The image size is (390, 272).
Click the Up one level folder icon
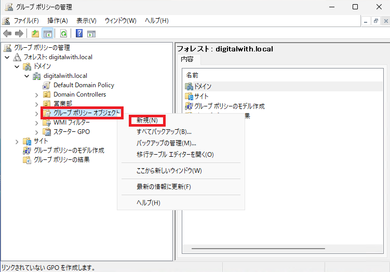click(x=35, y=33)
